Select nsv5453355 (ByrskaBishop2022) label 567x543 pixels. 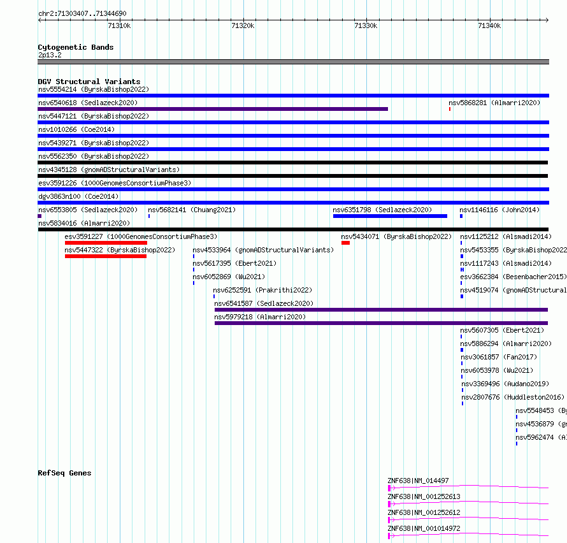[513, 250]
